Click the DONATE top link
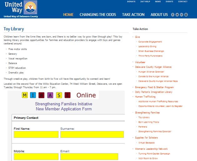Screen dimensions: 197x161 pos(131,2)
